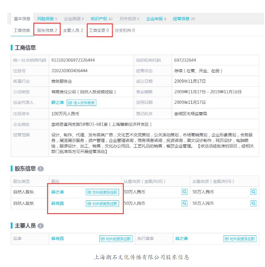Click magnifier icon in 薛之谦 认缴出资 cell
The width and height of the screenshot is (265, 267).
185,192
